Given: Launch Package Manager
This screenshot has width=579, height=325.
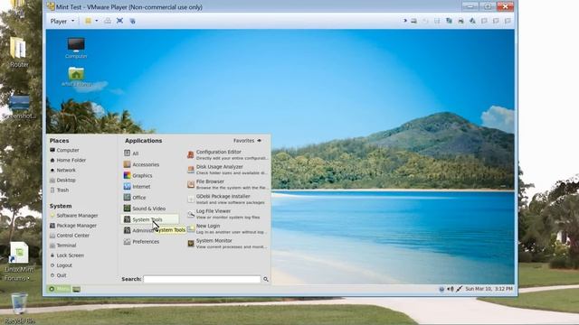Looking at the screenshot, I should pos(73,226).
